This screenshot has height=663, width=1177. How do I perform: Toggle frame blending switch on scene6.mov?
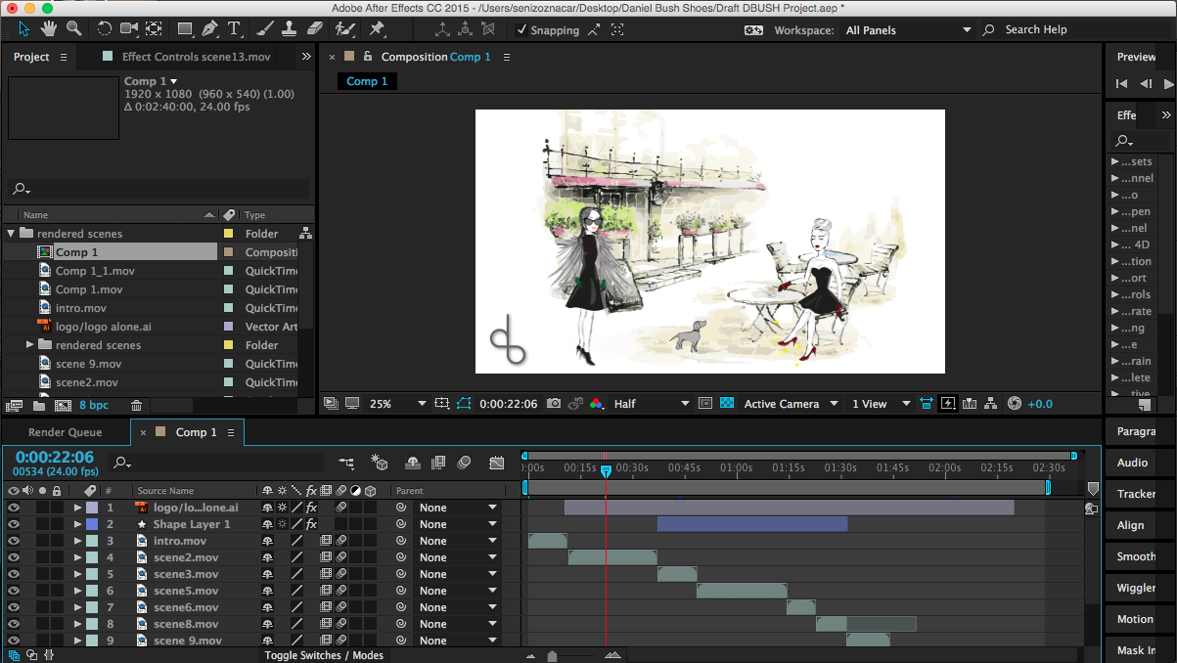coord(326,607)
